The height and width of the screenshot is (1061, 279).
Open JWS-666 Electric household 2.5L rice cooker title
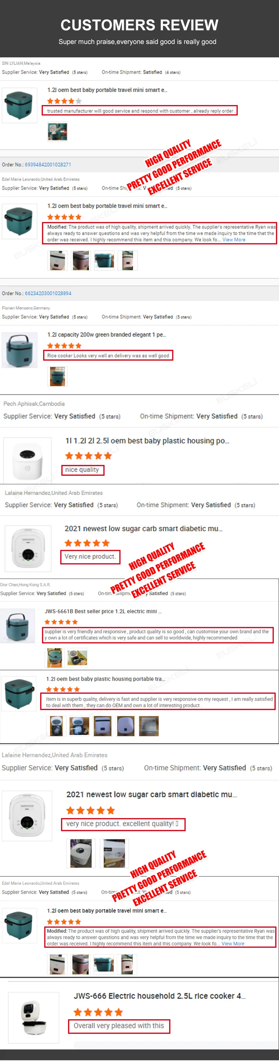tap(160, 996)
